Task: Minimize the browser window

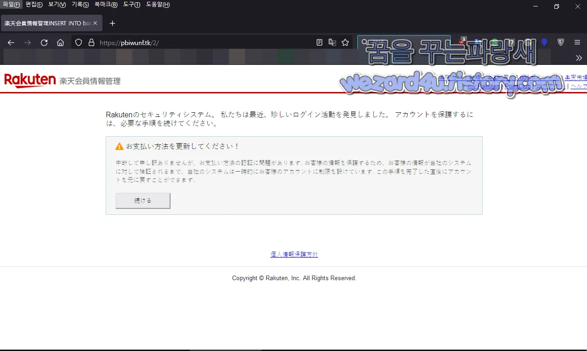Action: 536,6
